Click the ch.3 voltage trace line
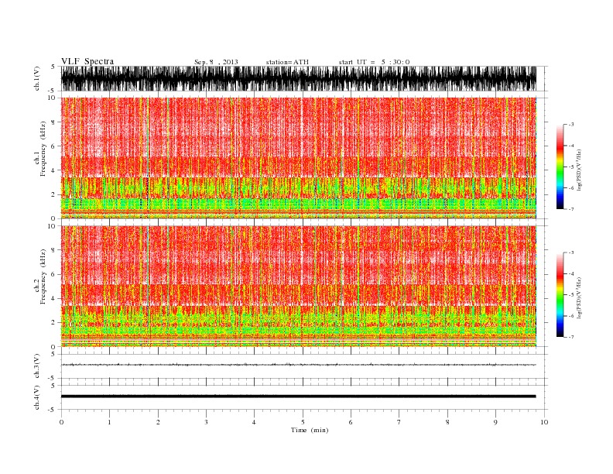 pyautogui.click(x=298, y=365)
